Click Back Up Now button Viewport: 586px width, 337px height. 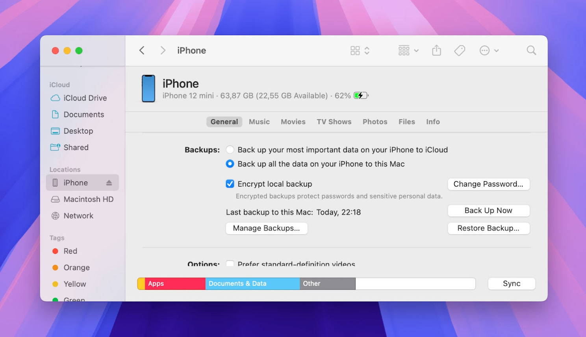coord(488,211)
